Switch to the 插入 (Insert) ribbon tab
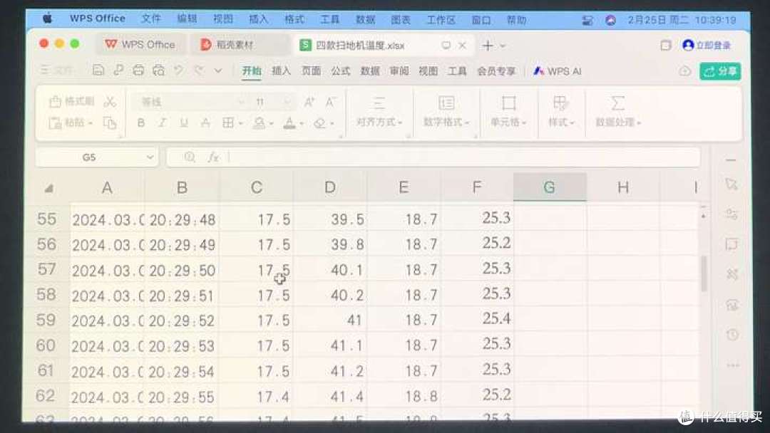This screenshot has width=770, height=433. click(x=281, y=71)
